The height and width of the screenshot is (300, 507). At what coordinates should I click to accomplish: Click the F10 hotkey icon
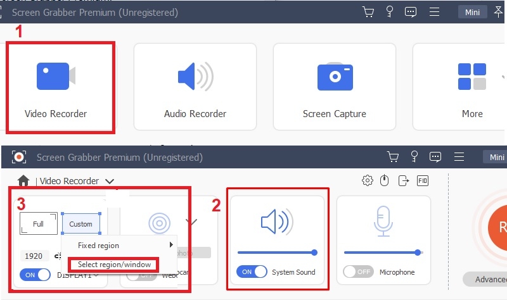[x=423, y=181]
